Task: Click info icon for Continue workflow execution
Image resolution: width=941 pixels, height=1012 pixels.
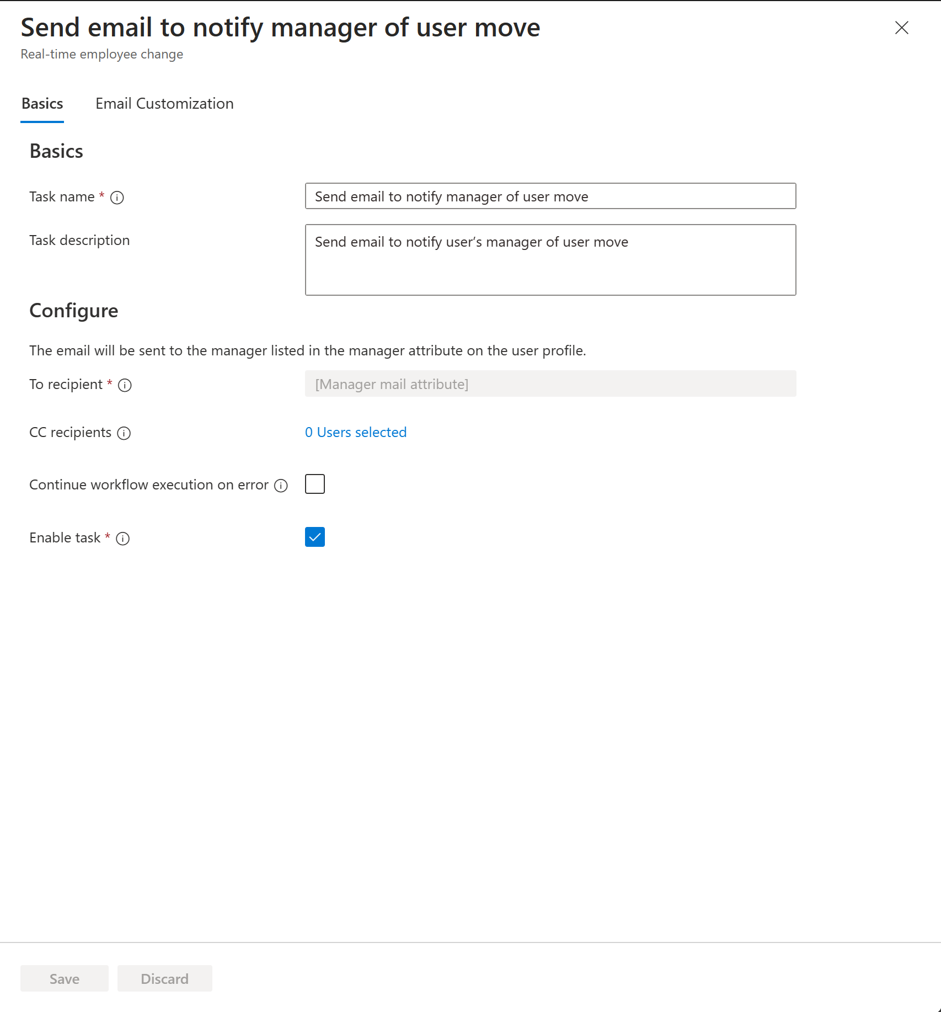Action: (x=281, y=486)
